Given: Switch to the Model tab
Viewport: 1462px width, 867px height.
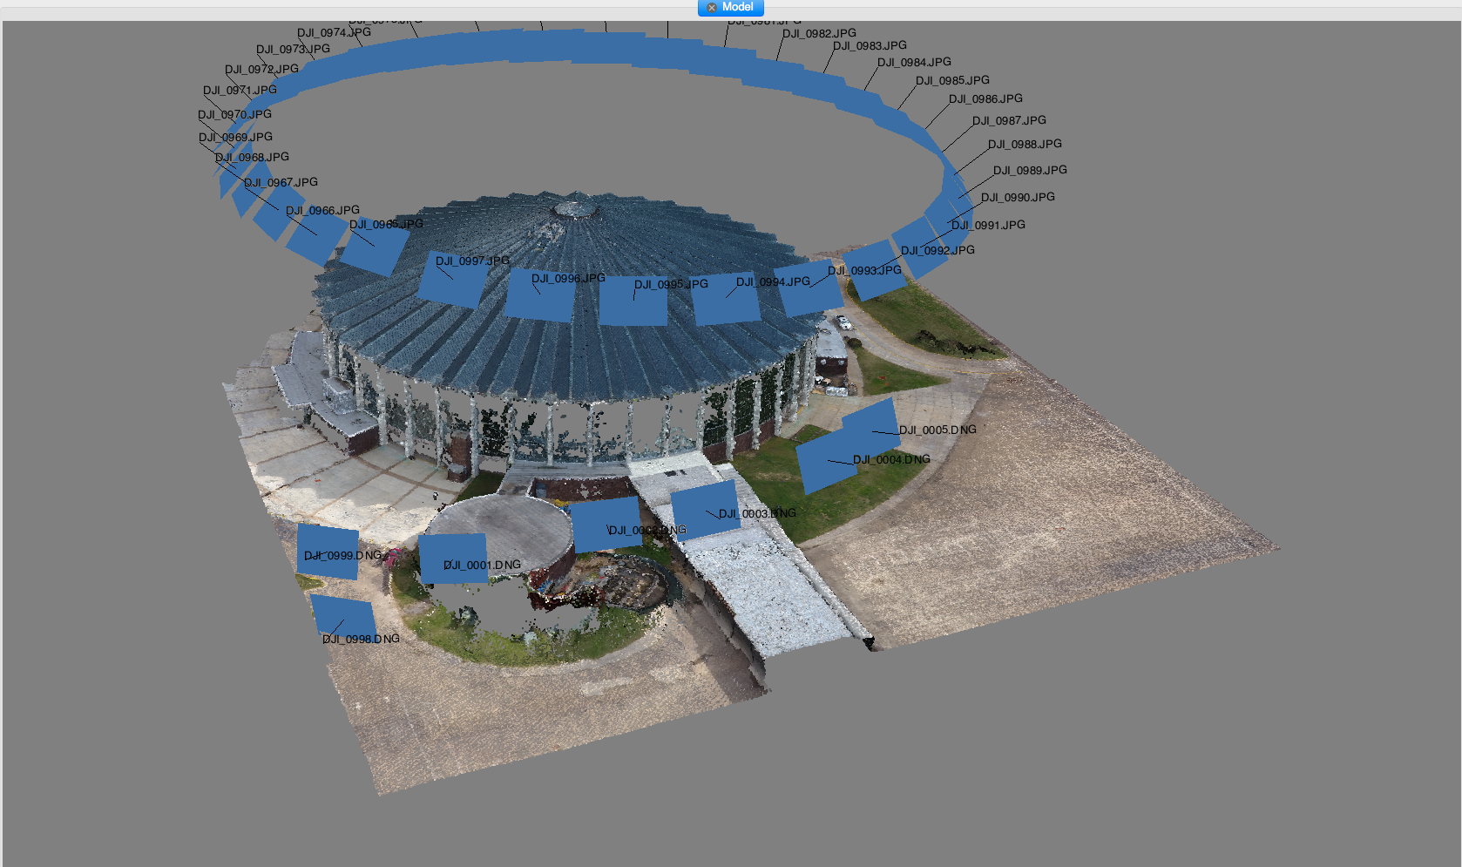Looking at the screenshot, I should [x=737, y=7].
